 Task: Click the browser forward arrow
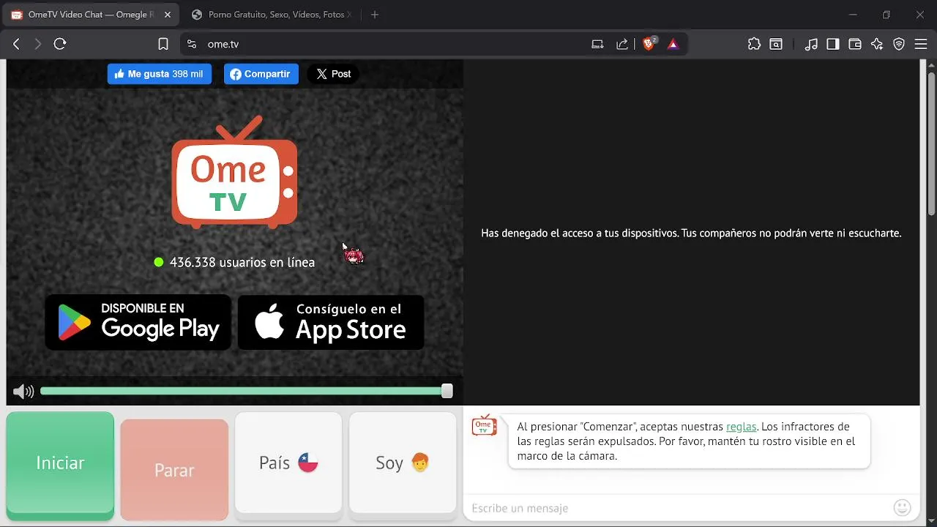(x=38, y=44)
